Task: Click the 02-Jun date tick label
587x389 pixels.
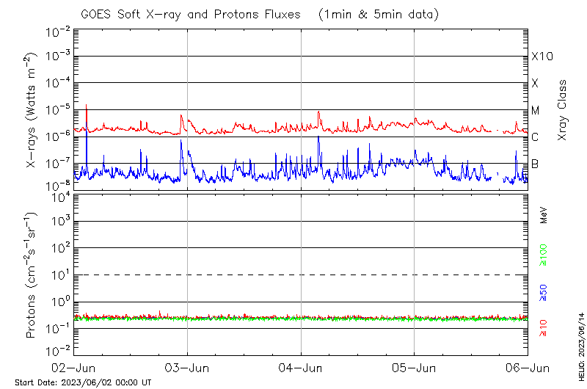Action: point(74,368)
